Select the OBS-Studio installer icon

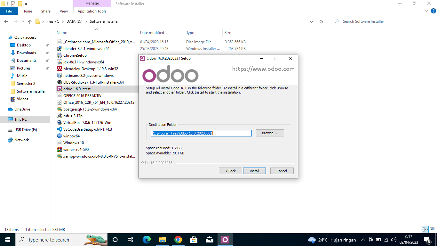coord(59,82)
